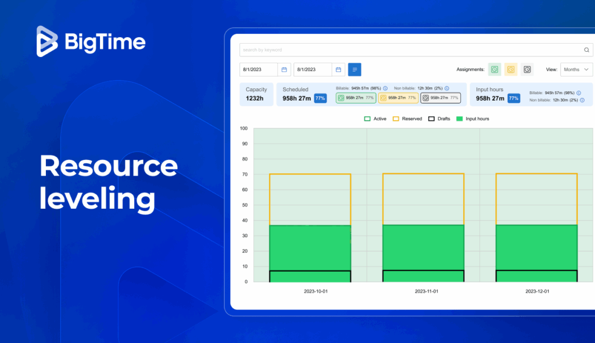This screenshot has width=595, height=343.
Task: Open the start date calendar picker
Action: [284, 70]
